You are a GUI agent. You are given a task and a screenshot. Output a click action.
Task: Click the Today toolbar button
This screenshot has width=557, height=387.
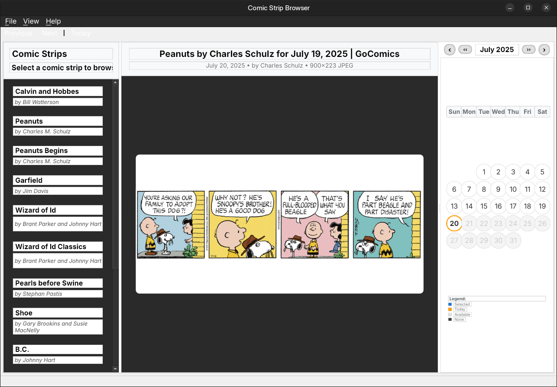pyautogui.click(x=81, y=33)
